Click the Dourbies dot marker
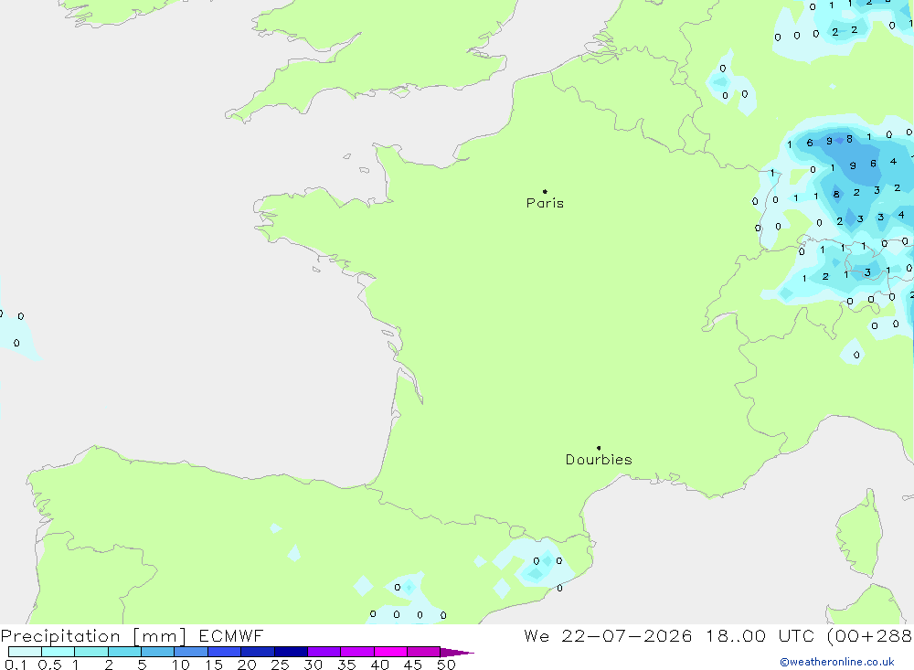The height and width of the screenshot is (670, 914). point(599,448)
